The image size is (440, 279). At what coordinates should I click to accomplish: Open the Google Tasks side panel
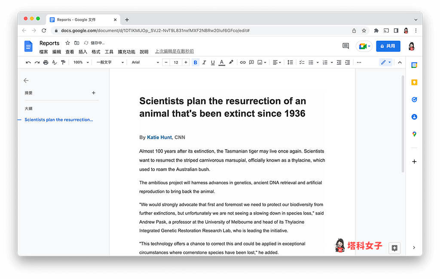point(414,99)
